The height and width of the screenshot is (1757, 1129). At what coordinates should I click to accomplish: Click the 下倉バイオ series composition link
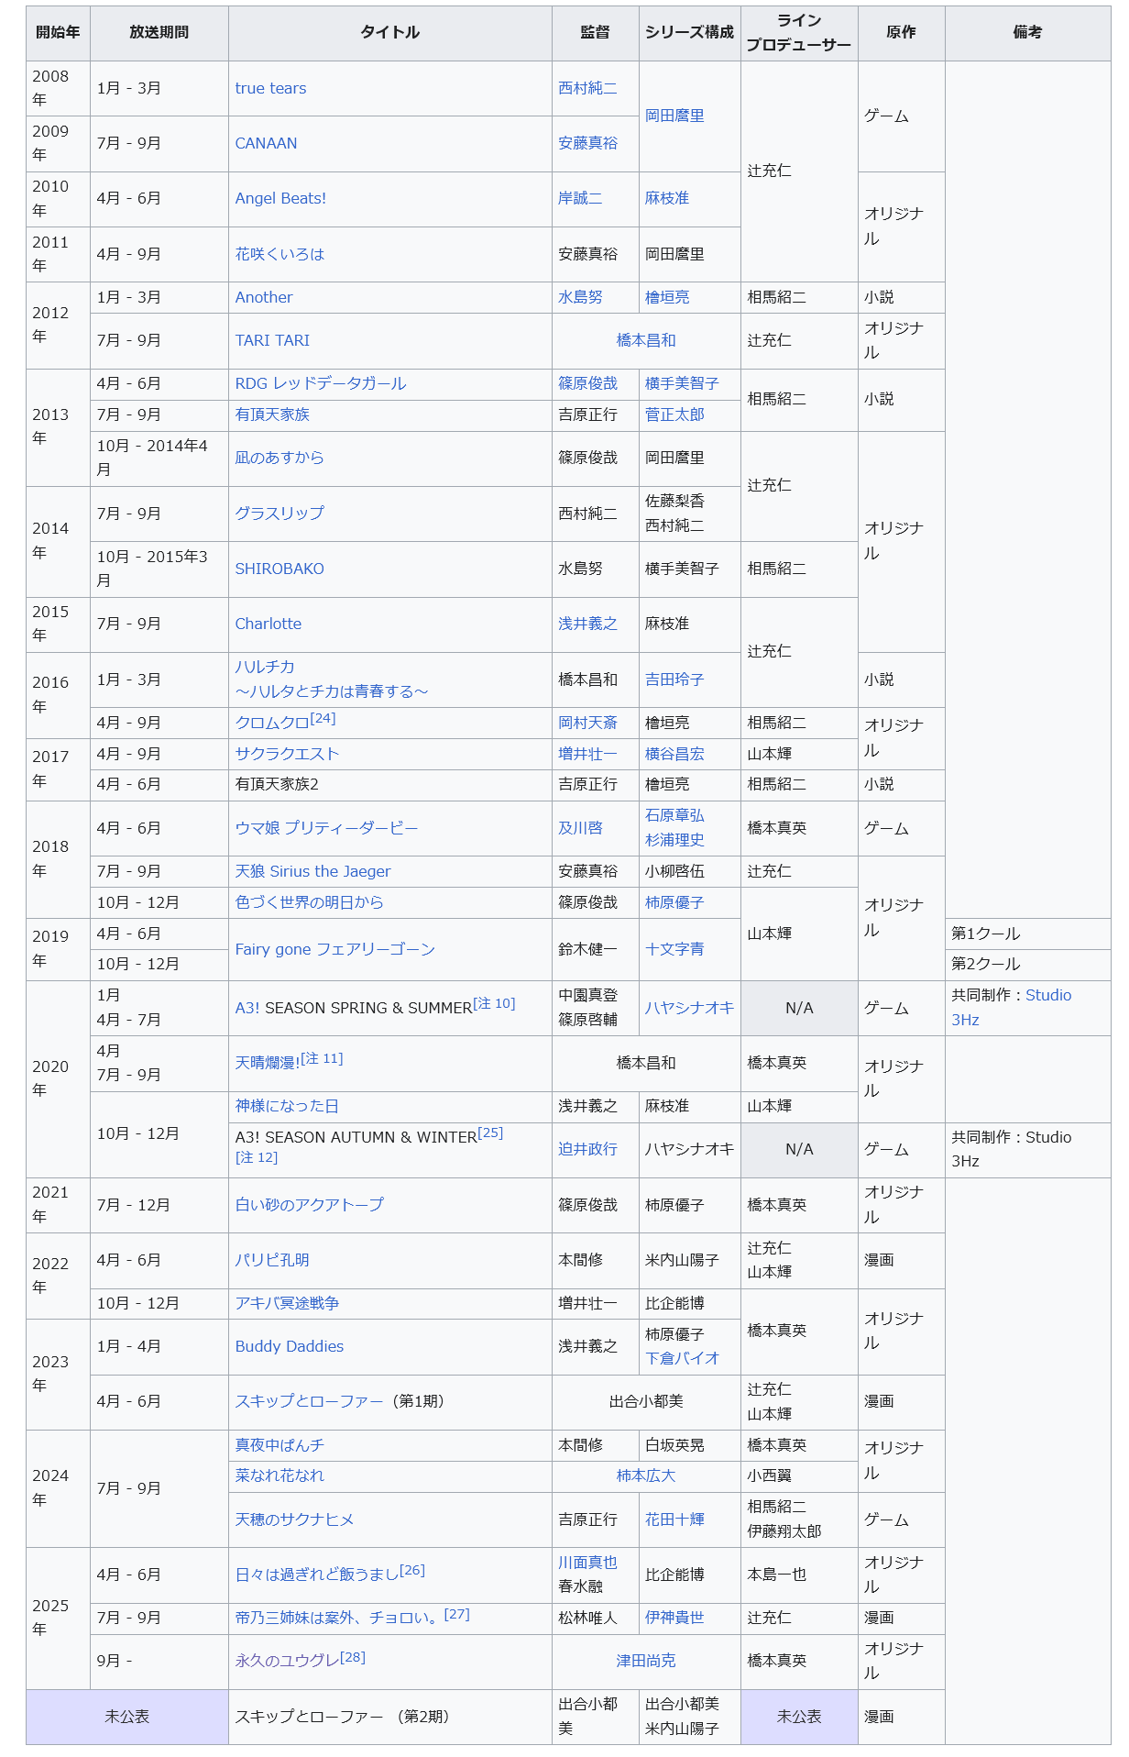pos(682,1359)
